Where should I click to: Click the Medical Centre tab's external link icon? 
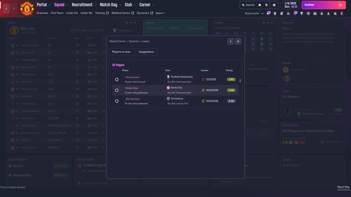tap(133, 13)
